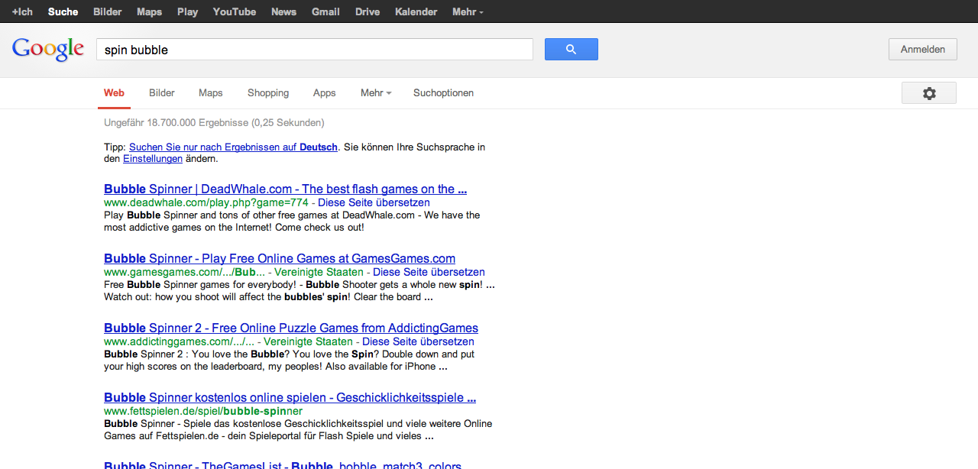978x469 pixels.
Task: Open Gmail from the top navigation bar
Action: [x=325, y=11]
